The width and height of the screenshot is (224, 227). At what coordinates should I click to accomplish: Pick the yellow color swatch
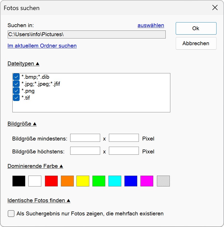83,181
